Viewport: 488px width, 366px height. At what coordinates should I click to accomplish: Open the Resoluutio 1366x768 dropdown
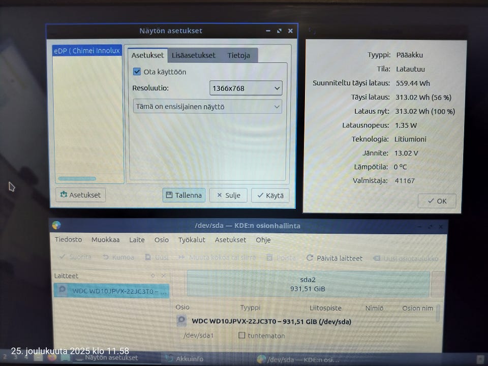coord(246,88)
